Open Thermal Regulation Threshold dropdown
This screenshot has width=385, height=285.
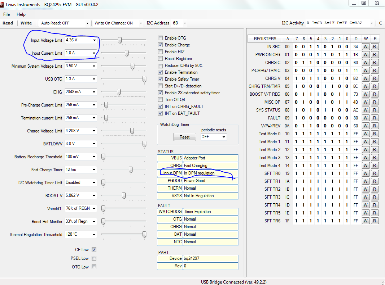point(94,235)
